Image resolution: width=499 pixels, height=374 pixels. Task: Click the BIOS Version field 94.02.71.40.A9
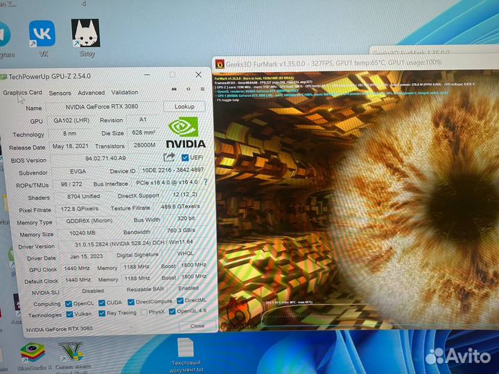pyautogui.click(x=105, y=159)
